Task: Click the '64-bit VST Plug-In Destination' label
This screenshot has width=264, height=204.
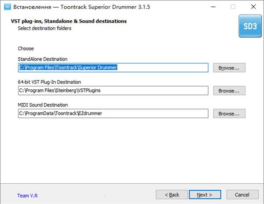Action: pyautogui.click(x=49, y=82)
